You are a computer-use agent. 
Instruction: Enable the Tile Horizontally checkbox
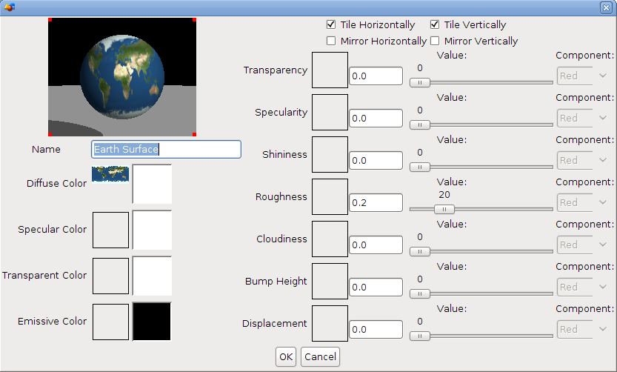click(x=331, y=24)
